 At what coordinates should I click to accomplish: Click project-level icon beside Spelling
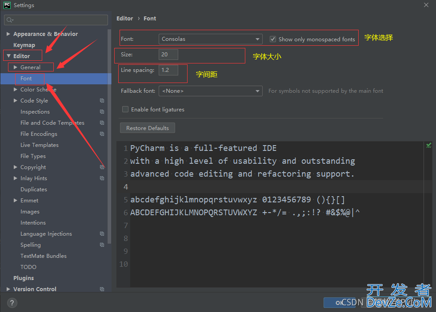pyautogui.click(x=102, y=245)
